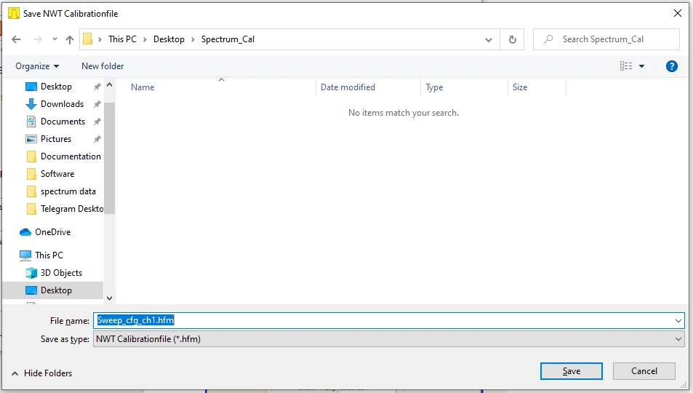Click the Search Spectrum_Cal field

pos(606,39)
